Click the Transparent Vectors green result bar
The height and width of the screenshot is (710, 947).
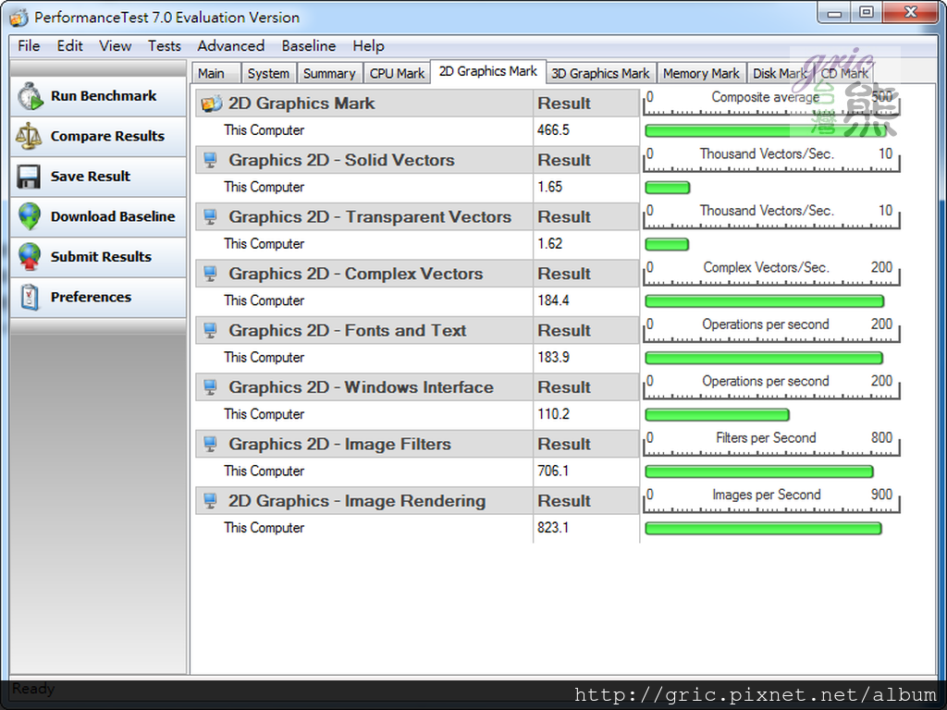point(667,244)
